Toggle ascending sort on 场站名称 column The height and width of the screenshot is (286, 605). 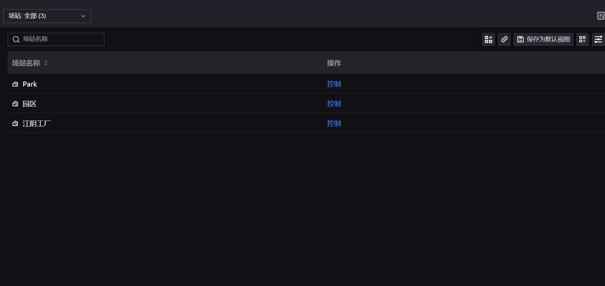pos(45,61)
